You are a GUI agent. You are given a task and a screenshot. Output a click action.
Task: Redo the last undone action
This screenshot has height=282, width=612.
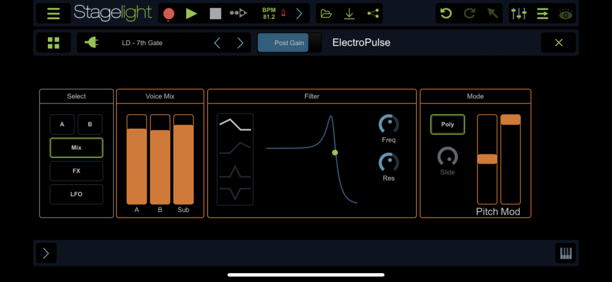[469, 14]
